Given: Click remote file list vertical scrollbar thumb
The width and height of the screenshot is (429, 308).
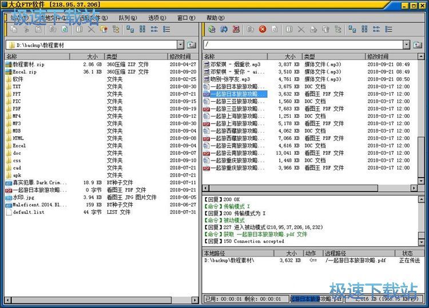Looking at the screenshot, I should pyautogui.click(x=421, y=157).
